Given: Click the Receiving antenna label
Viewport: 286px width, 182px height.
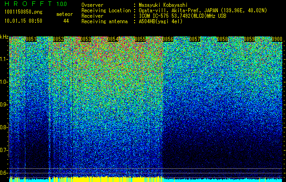Looking at the screenshot, I should click(x=105, y=21).
